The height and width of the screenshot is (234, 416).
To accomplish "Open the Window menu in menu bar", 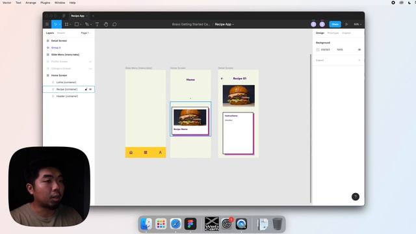I will [x=60, y=3].
